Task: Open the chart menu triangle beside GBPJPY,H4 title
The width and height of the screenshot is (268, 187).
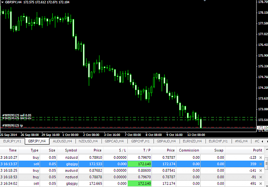Action: [3, 2]
